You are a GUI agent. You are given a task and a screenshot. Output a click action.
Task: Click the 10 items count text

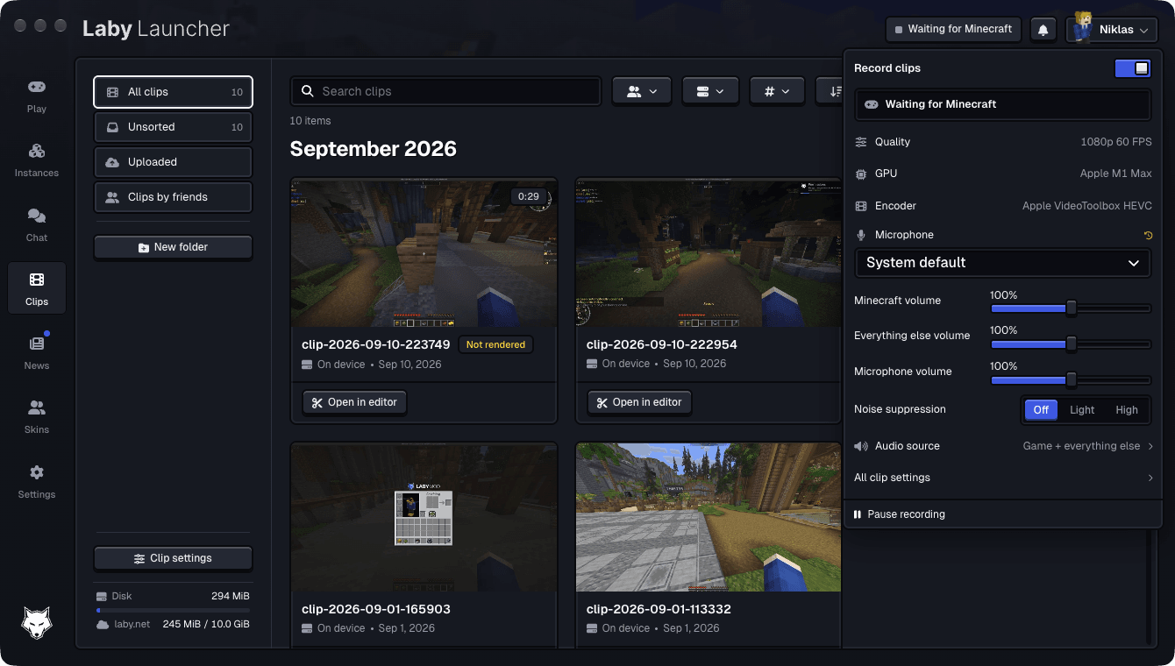(x=310, y=121)
